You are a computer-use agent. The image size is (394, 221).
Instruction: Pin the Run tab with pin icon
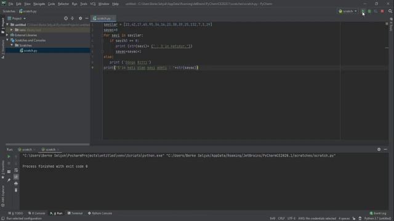(x=9, y=180)
